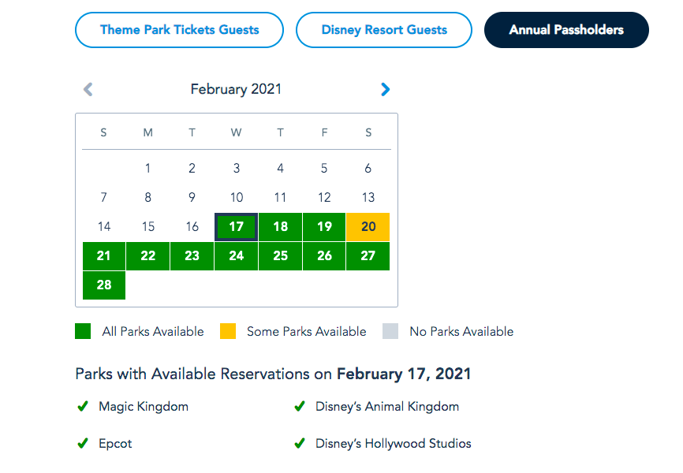The width and height of the screenshot is (683, 473).
Task: Select the Theme Park Tickets Guests tab
Action: [179, 31]
